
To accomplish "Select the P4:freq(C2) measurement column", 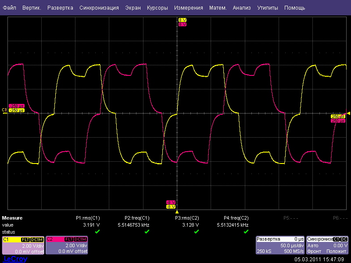I will 236,217.
